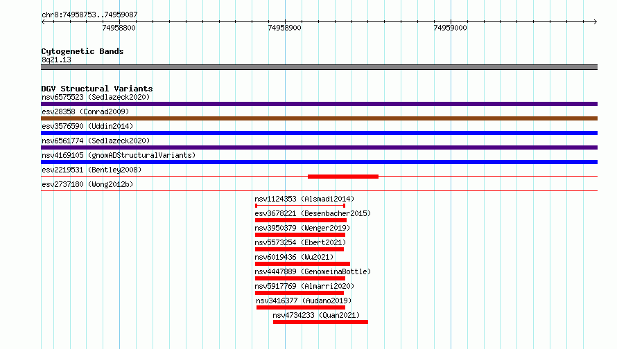Click the thin red line for esv2737180
Image resolution: width=617 pixels, height=349 pixels.
(319, 191)
